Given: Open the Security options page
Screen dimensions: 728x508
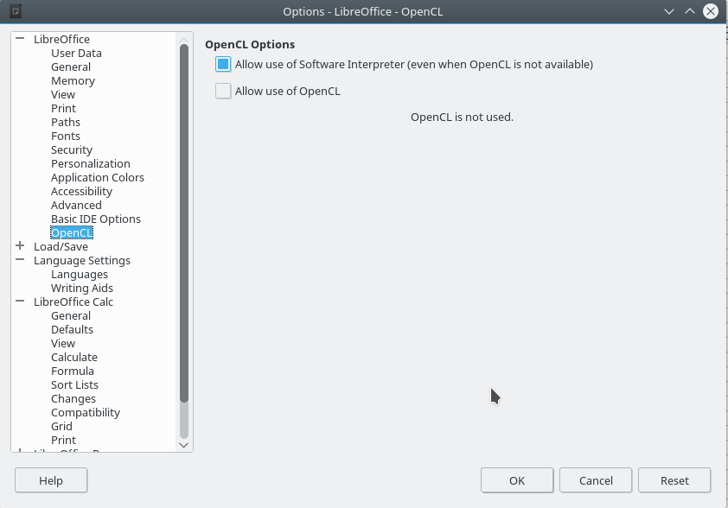Looking at the screenshot, I should tap(72, 149).
